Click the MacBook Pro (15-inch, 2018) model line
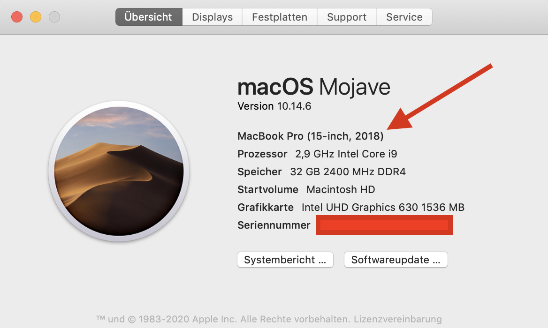The height and width of the screenshot is (328, 548). (311, 136)
